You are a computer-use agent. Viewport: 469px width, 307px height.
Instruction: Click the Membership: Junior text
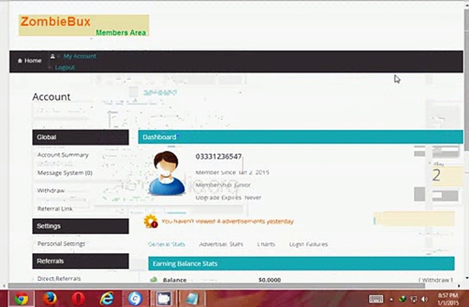point(223,185)
